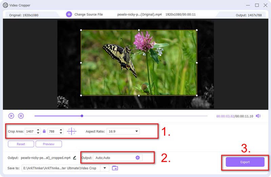Click the Export button
Viewport: 271px width, 177px height.
click(245, 162)
